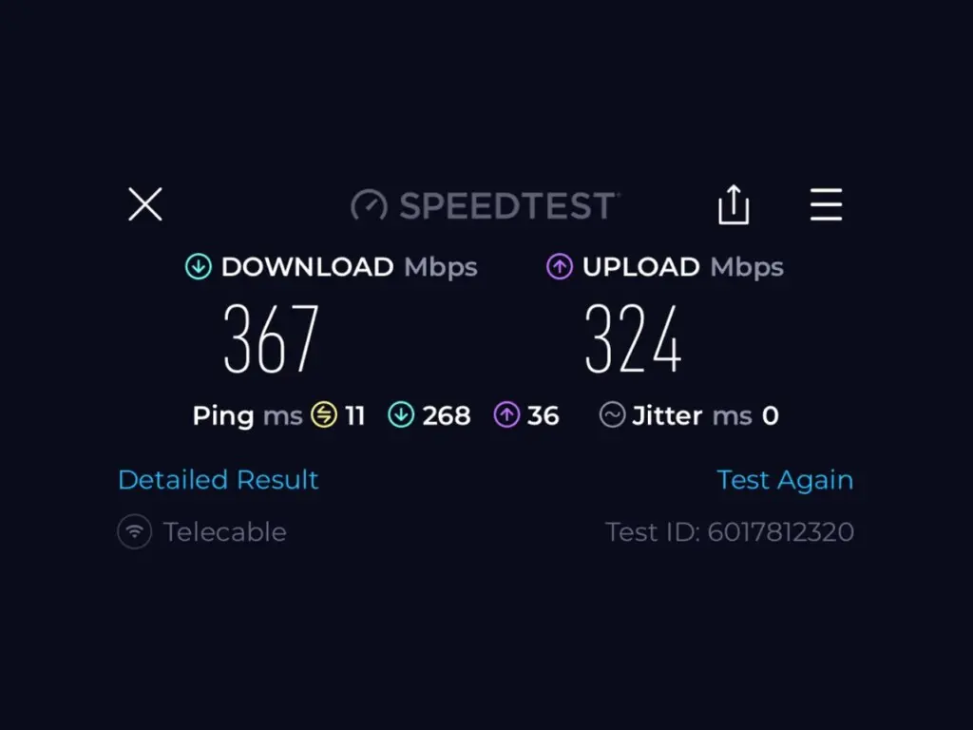The width and height of the screenshot is (973, 730).
Task: Click the Speedtest gauge logo icon
Action: [370, 205]
